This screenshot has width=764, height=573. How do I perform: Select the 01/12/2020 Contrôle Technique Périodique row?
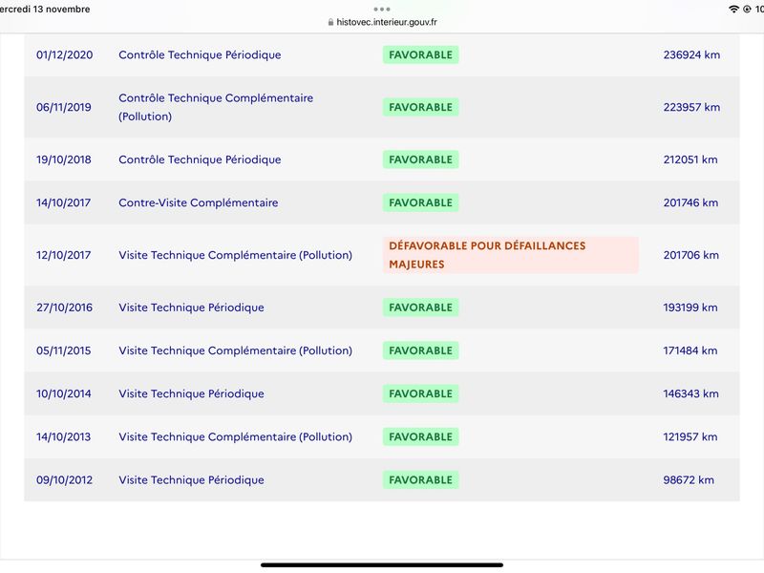tap(381, 54)
